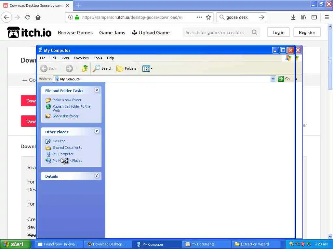This screenshot has height=249, width=333.
Task: Click the Forward arrow in My Computer toolbar
Action: [69, 68]
